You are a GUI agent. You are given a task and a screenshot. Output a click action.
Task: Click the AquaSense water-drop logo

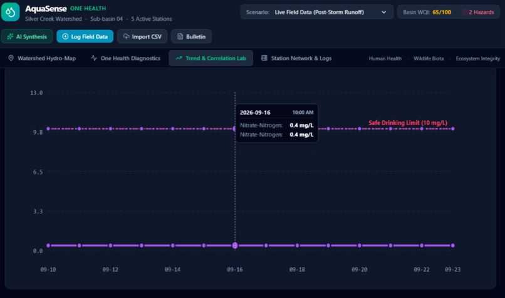click(x=10, y=12)
